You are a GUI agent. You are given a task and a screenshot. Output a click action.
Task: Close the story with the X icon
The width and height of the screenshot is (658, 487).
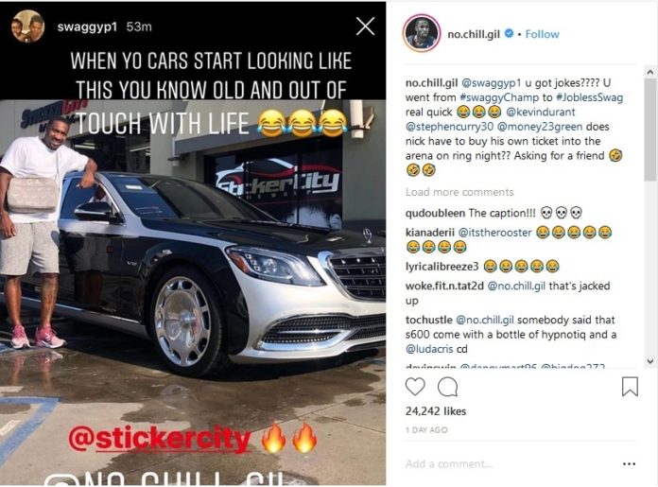click(365, 26)
